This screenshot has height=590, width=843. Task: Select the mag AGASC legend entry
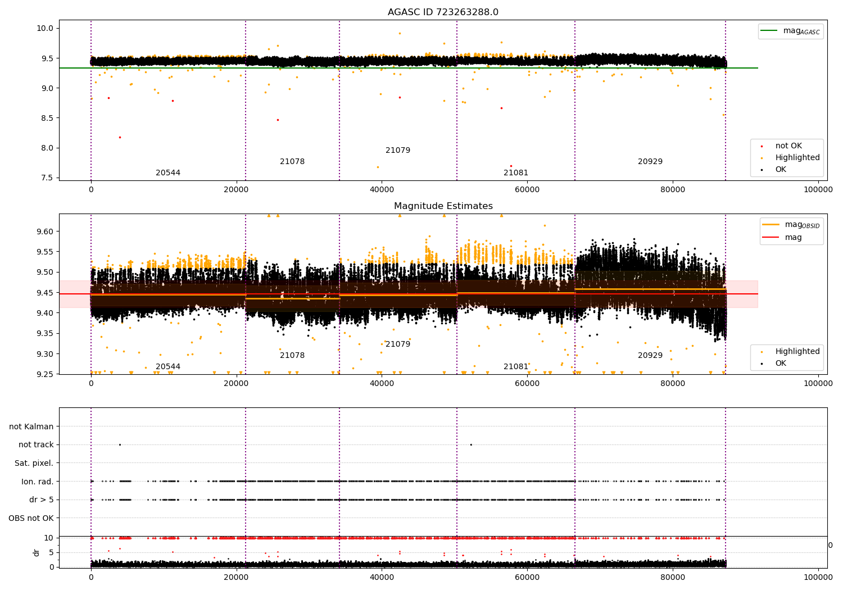point(791,31)
